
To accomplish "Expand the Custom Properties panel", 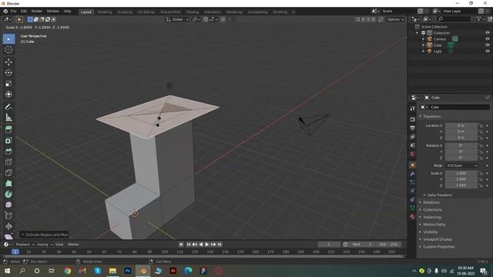I will click(438, 247).
